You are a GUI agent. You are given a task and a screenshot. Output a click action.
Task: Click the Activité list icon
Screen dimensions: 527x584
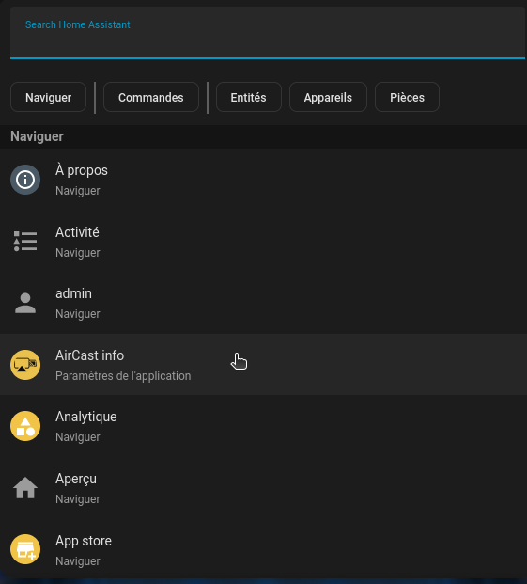coord(25,242)
